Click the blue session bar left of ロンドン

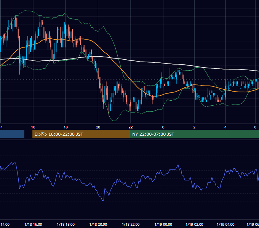pyautogui.click(x=12, y=134)
